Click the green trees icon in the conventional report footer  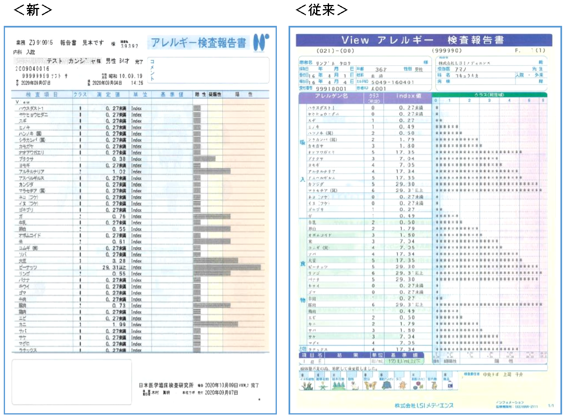coord(338,386)
